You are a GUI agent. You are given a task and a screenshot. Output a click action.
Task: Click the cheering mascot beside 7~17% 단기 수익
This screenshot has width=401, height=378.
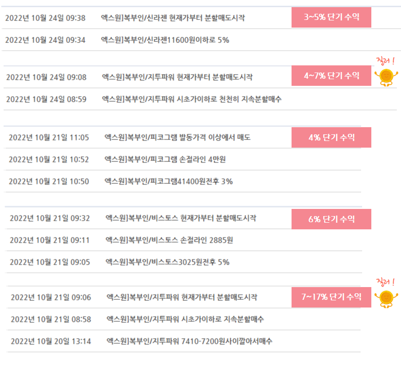pyautogui.click(x=386, y=299)
